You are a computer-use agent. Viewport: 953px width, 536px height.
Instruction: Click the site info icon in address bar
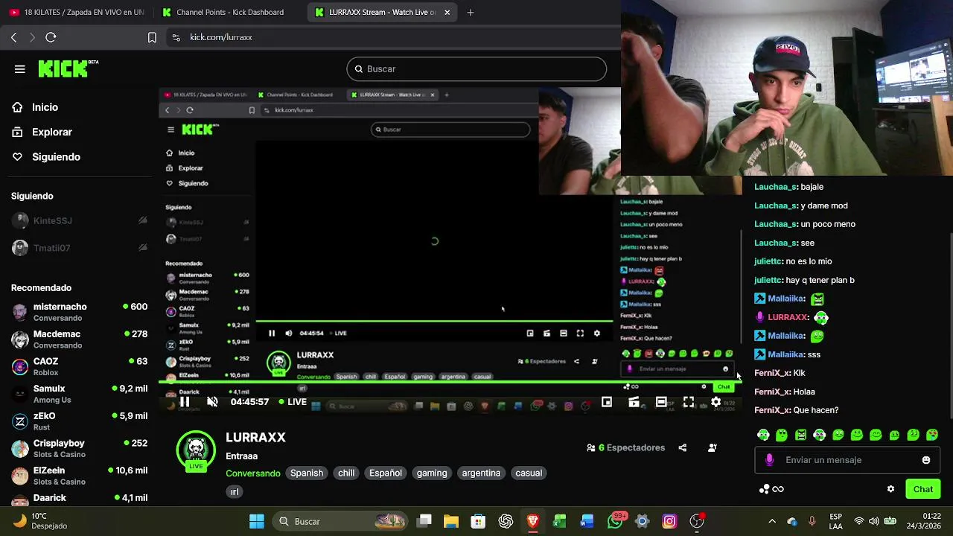[176, 37]
